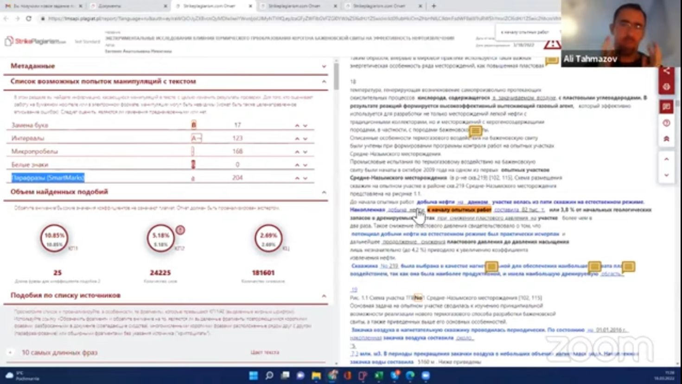
Task: Click the alert icon beside the 5.18% coefficient
Action: click(180, 230)
